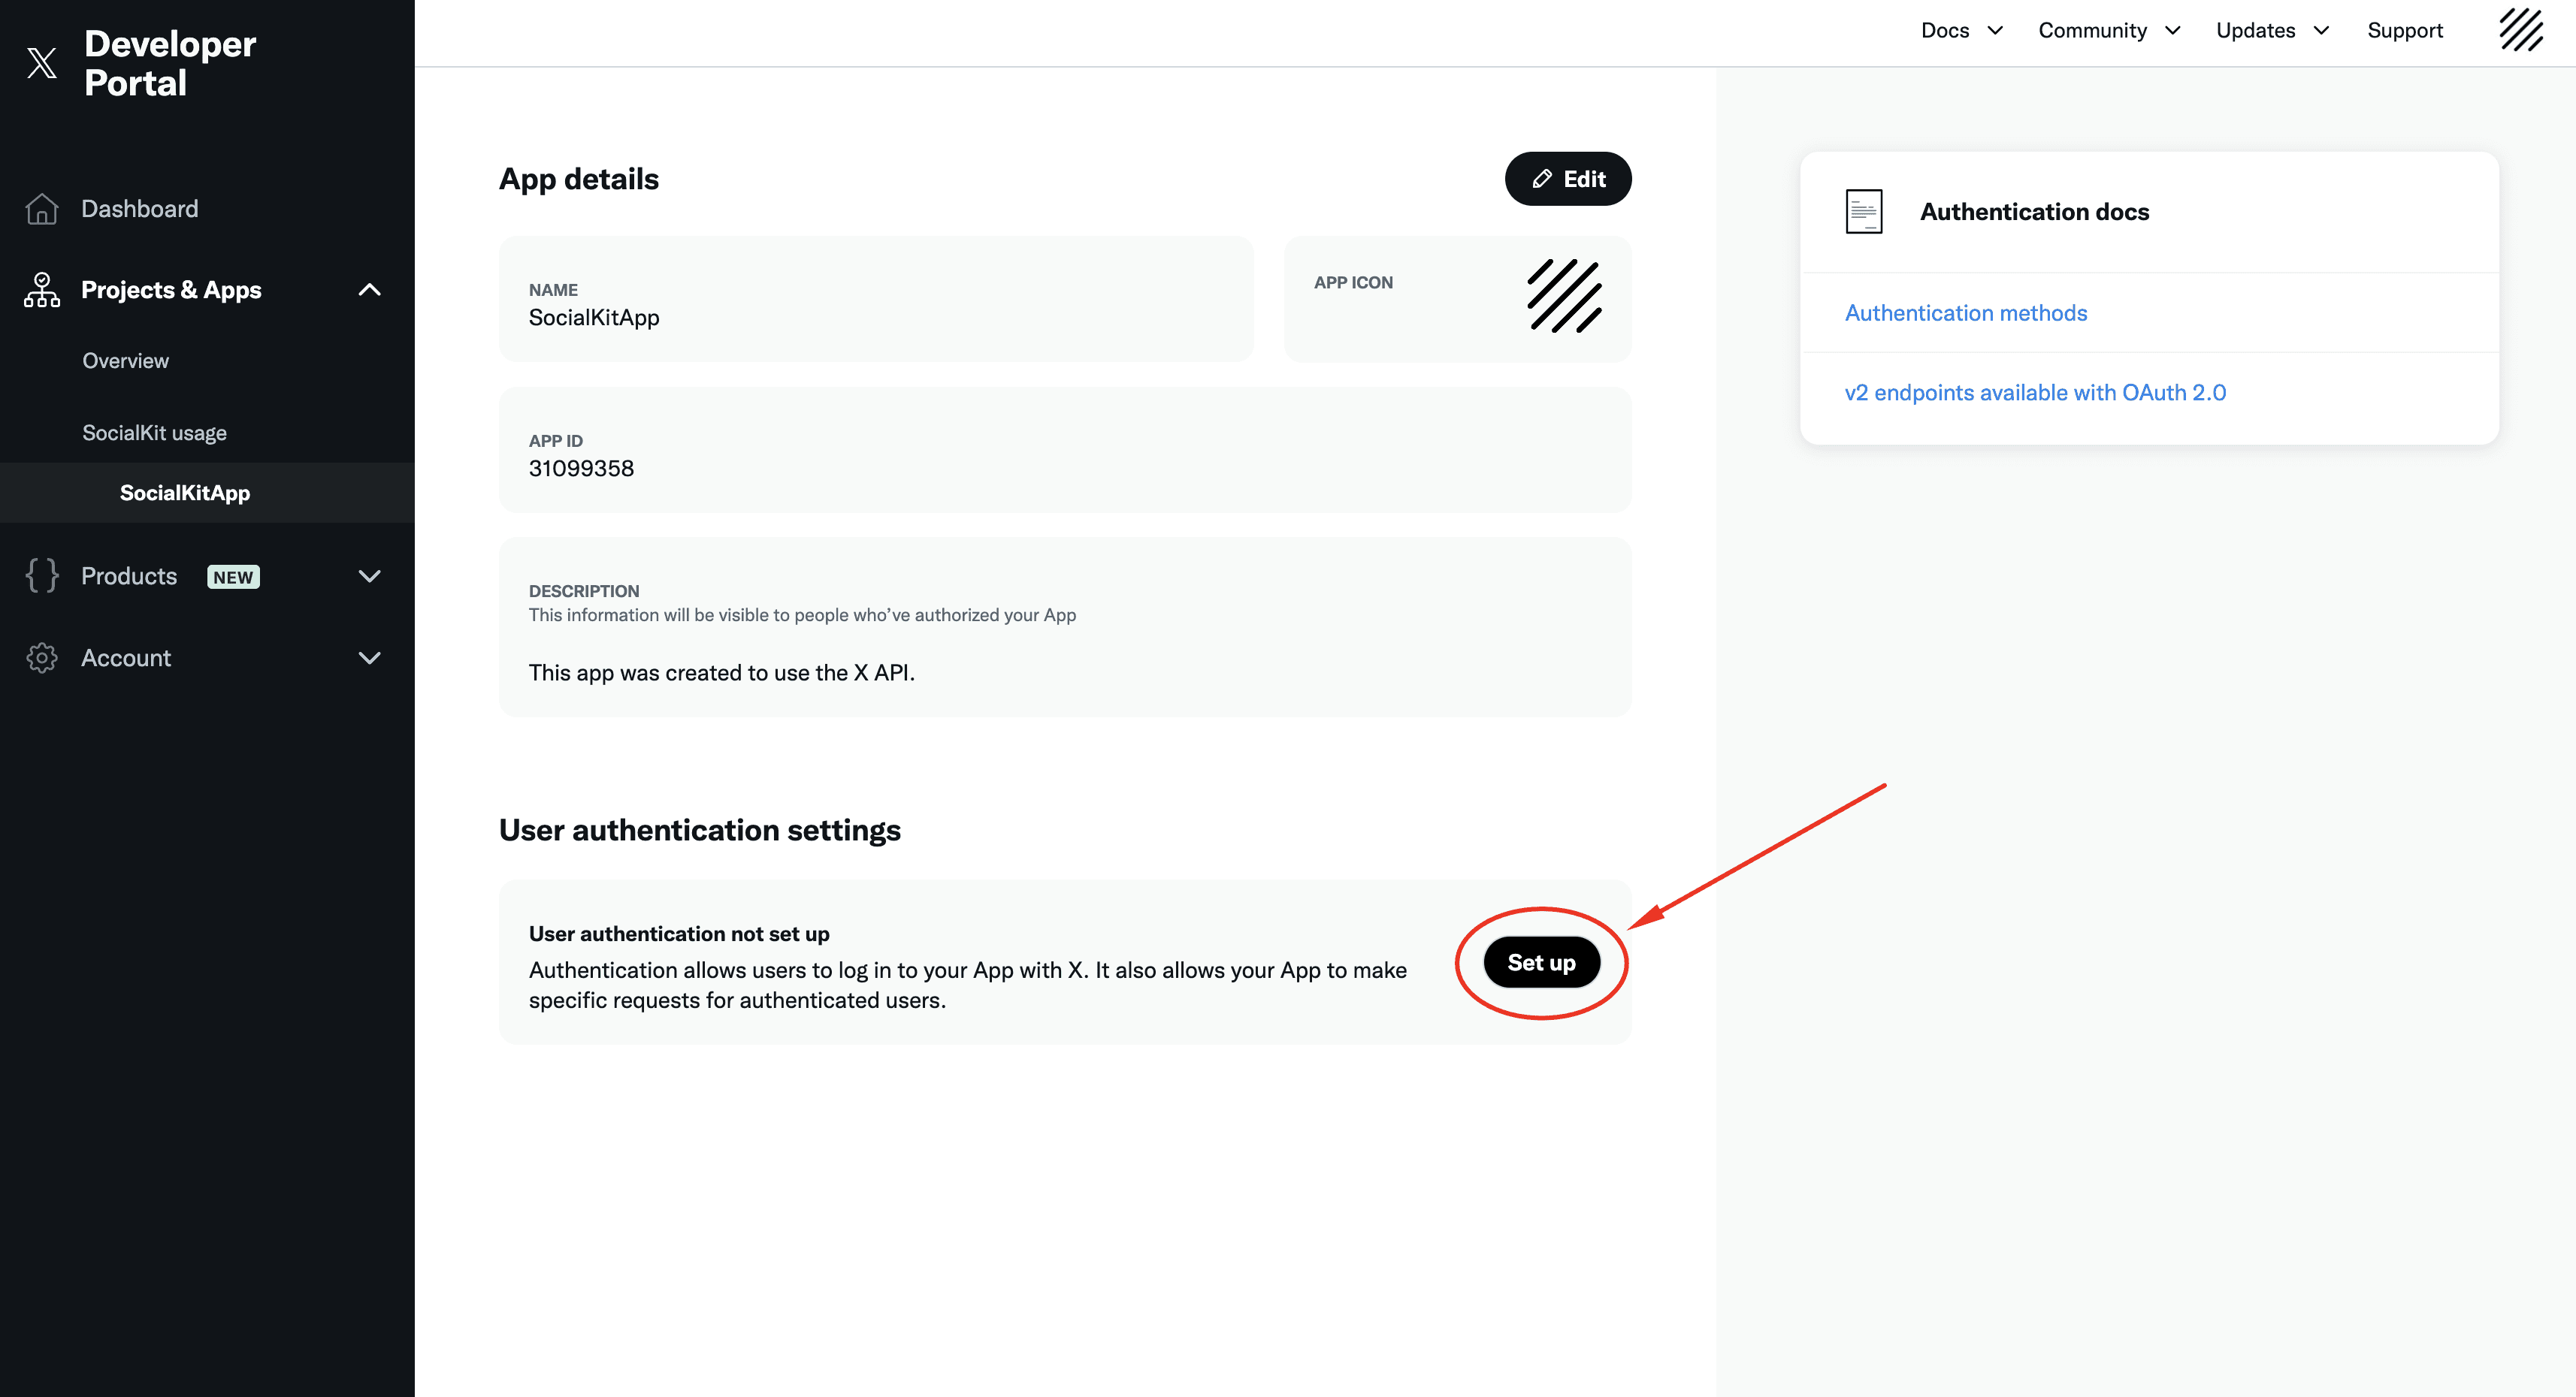Go to the Support page
Viewport: 2576px width, 1397px height.
point(2405,31)
